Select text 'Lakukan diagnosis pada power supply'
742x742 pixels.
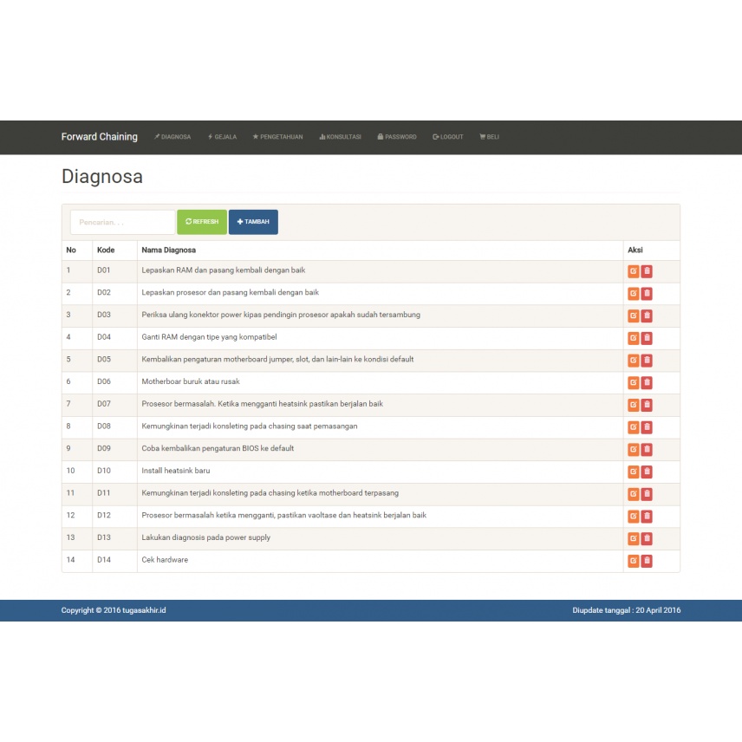(205, 537)
